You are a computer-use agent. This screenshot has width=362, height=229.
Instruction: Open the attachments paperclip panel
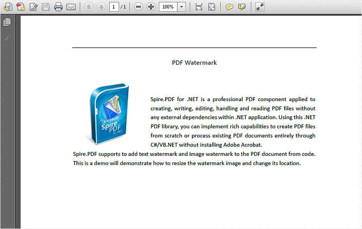7,39
